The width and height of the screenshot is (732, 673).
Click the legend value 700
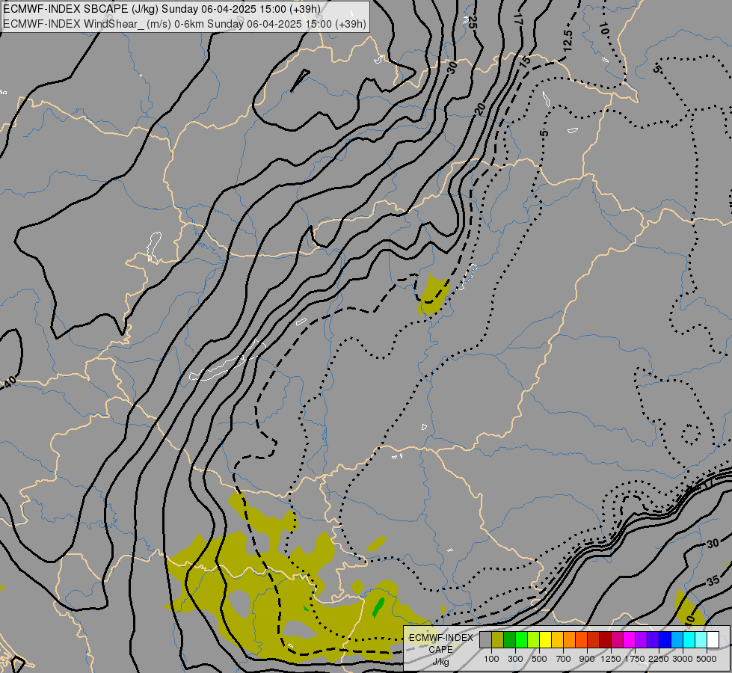coord(564,659)
